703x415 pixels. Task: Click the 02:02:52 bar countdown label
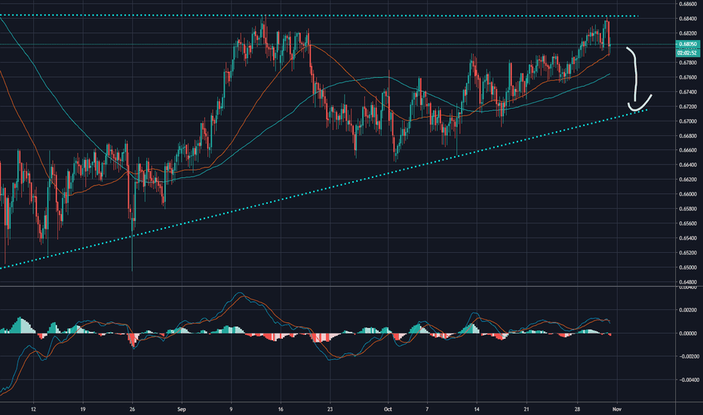pos(688,53)
